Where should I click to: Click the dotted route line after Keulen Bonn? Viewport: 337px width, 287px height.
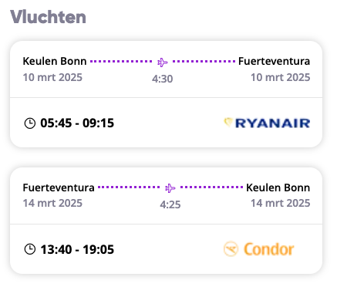click(x=121, y=62)
